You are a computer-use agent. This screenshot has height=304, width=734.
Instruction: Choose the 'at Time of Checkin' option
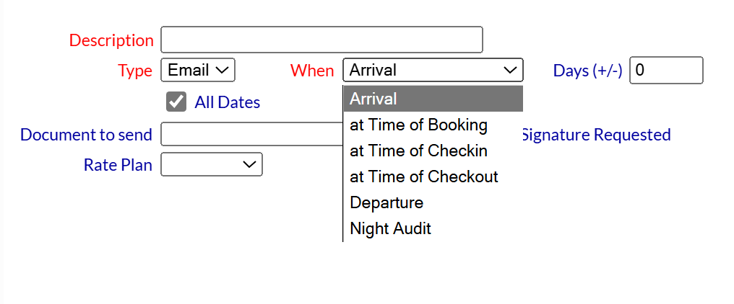click(419, 151)
